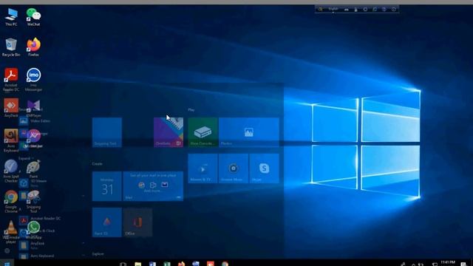473x266 pixels.
Task: Select the purple Messenger desktop shortcut
Action: (x=33, y=138)
